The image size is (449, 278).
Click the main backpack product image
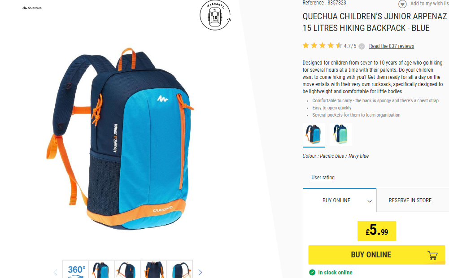120,139
